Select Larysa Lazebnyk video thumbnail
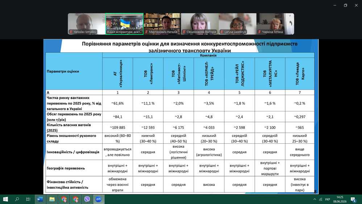 click(237, 24)
